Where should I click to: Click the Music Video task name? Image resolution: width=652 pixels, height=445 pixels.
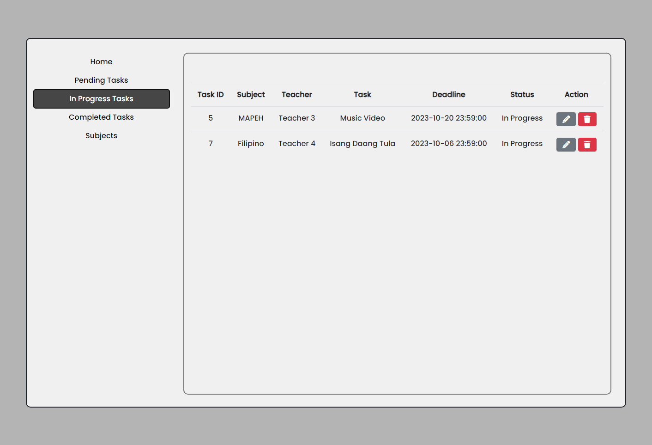[362, 118]
